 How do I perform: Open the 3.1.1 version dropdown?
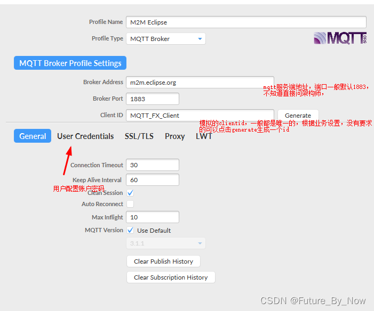point(166,243)
